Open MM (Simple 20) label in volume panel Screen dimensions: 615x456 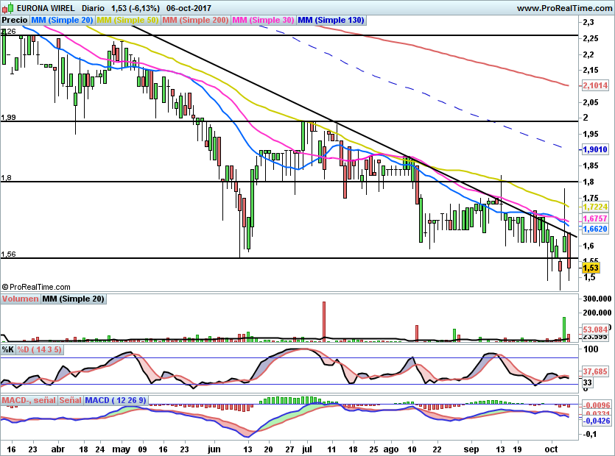74,299
